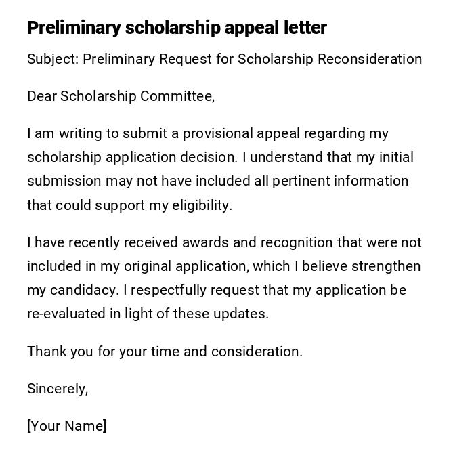
Task: Click the line starting 're-evaluated in light'
Action: pos(148,314)
